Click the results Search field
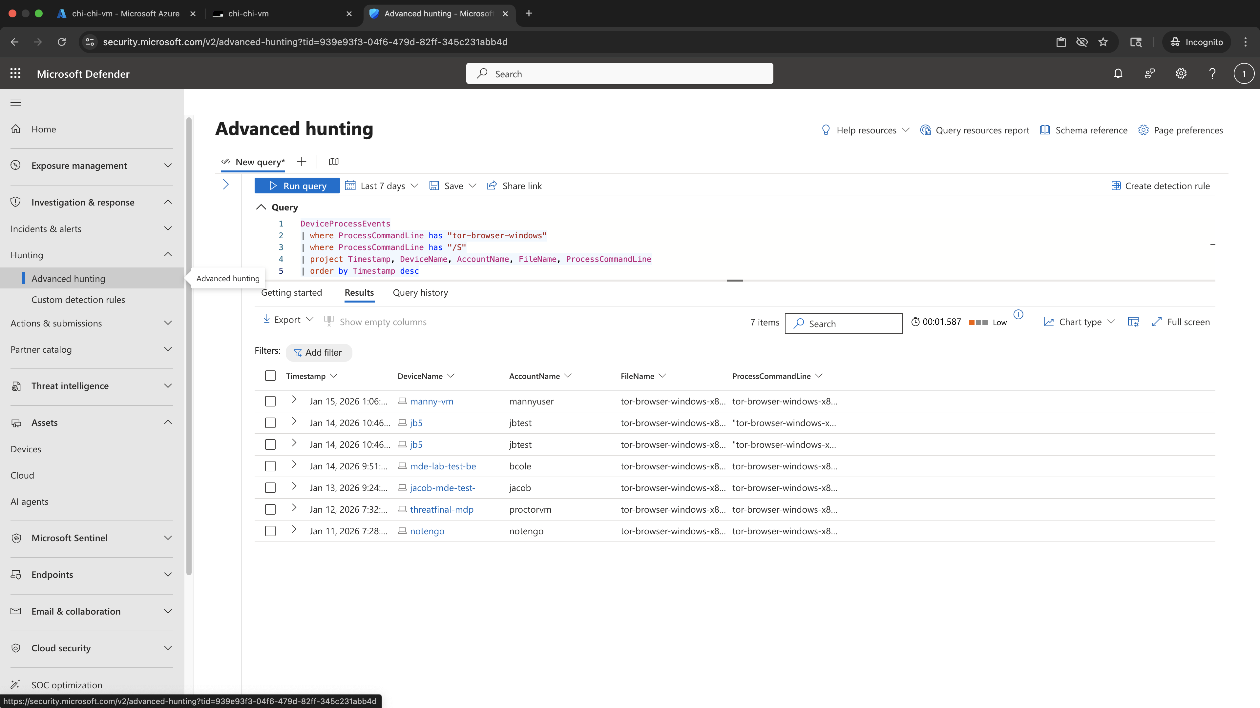 (x=843, y=324)
